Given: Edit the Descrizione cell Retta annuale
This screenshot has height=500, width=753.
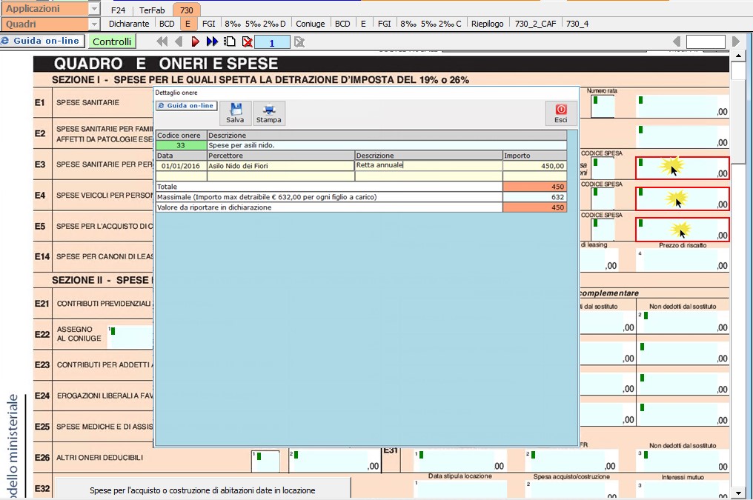Looking at the screenshot, I should [428, 165].
